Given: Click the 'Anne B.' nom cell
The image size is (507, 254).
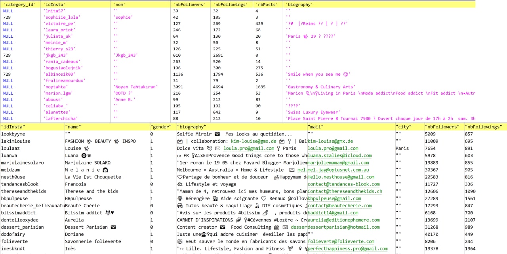Looking at the screenshot, I should click(x=124, y=99).
